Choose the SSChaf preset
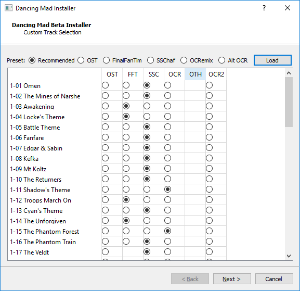 tap(151, 60)
